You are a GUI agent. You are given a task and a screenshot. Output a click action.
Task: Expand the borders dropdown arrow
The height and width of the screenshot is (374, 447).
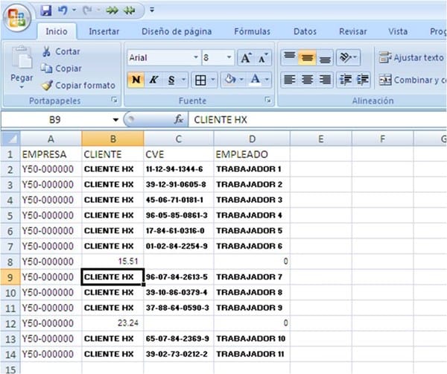pos(212,80)
